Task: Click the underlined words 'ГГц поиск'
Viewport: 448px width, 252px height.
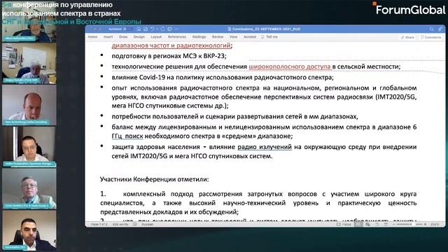Action: tap(127, 136)
